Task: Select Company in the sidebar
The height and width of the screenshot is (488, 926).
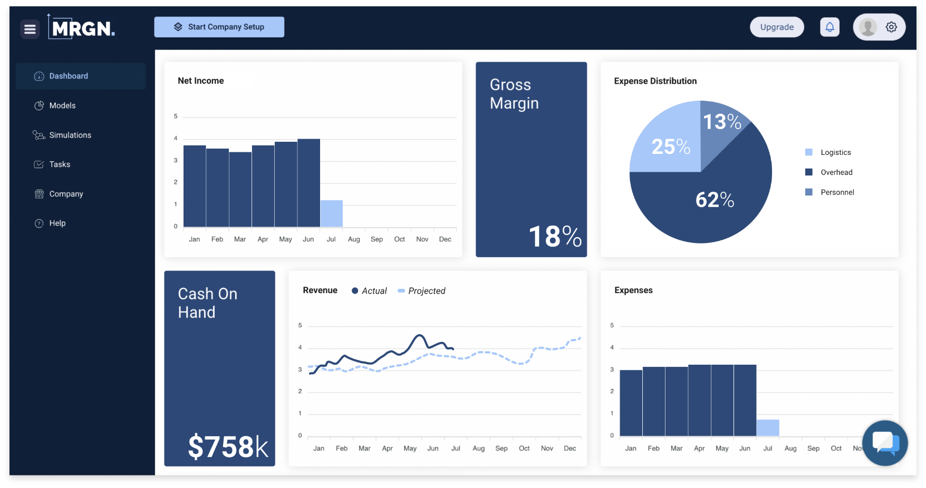Action: tap(66, 194)
